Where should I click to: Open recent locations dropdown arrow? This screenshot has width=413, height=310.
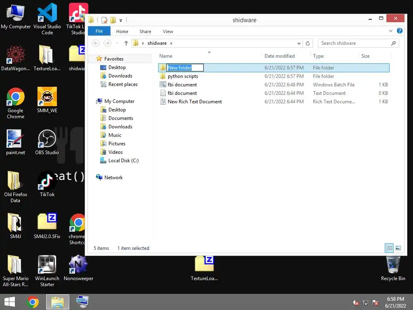point(117,43)
